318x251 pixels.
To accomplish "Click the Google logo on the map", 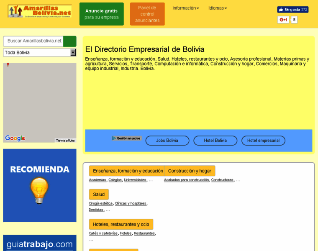I will point(15,138).
